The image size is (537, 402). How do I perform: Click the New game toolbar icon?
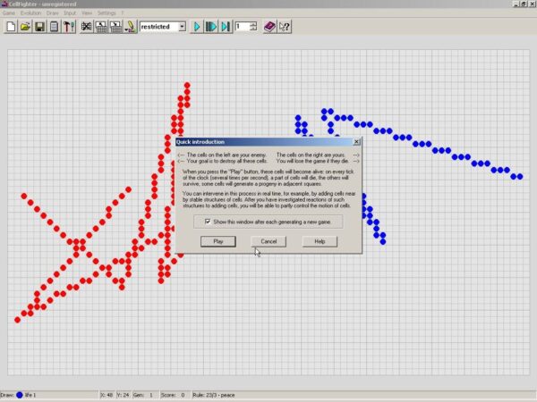tap(11, 27)
